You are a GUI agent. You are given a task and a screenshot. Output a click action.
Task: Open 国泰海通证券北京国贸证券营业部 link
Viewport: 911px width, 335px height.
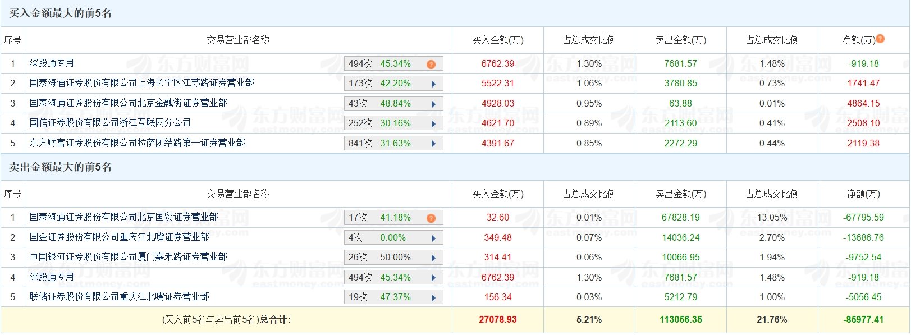click(123, 217)
